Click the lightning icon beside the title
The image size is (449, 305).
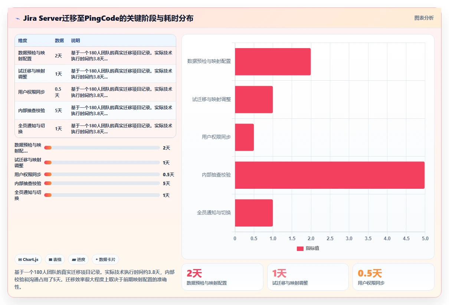click(x=17, y=19)
